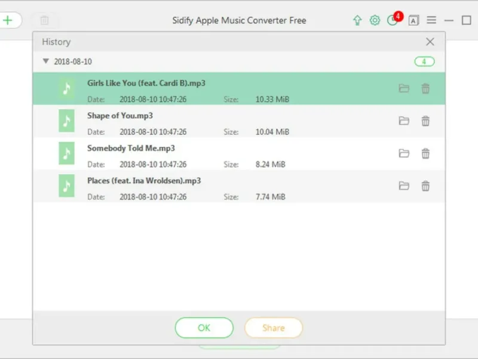
Task: Minimize the Sidify window
Action: pyautogui.click(x=449, y=20)
